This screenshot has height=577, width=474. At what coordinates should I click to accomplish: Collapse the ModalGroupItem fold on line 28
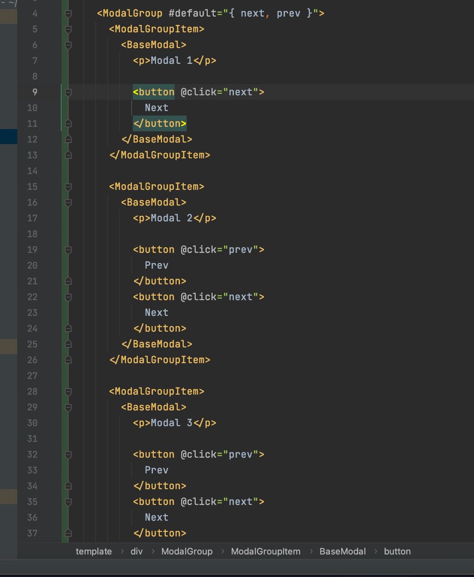click(x=68, y=392)
